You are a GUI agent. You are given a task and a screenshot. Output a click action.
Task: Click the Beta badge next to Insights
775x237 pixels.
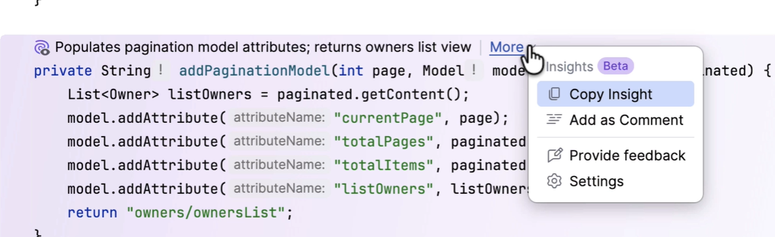615,66
